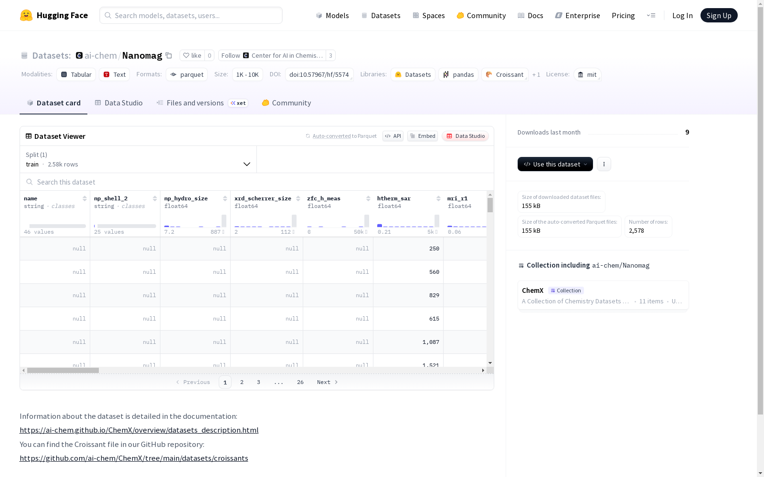Click the pandas library tag
764x477 pixels.
point(458,74)
